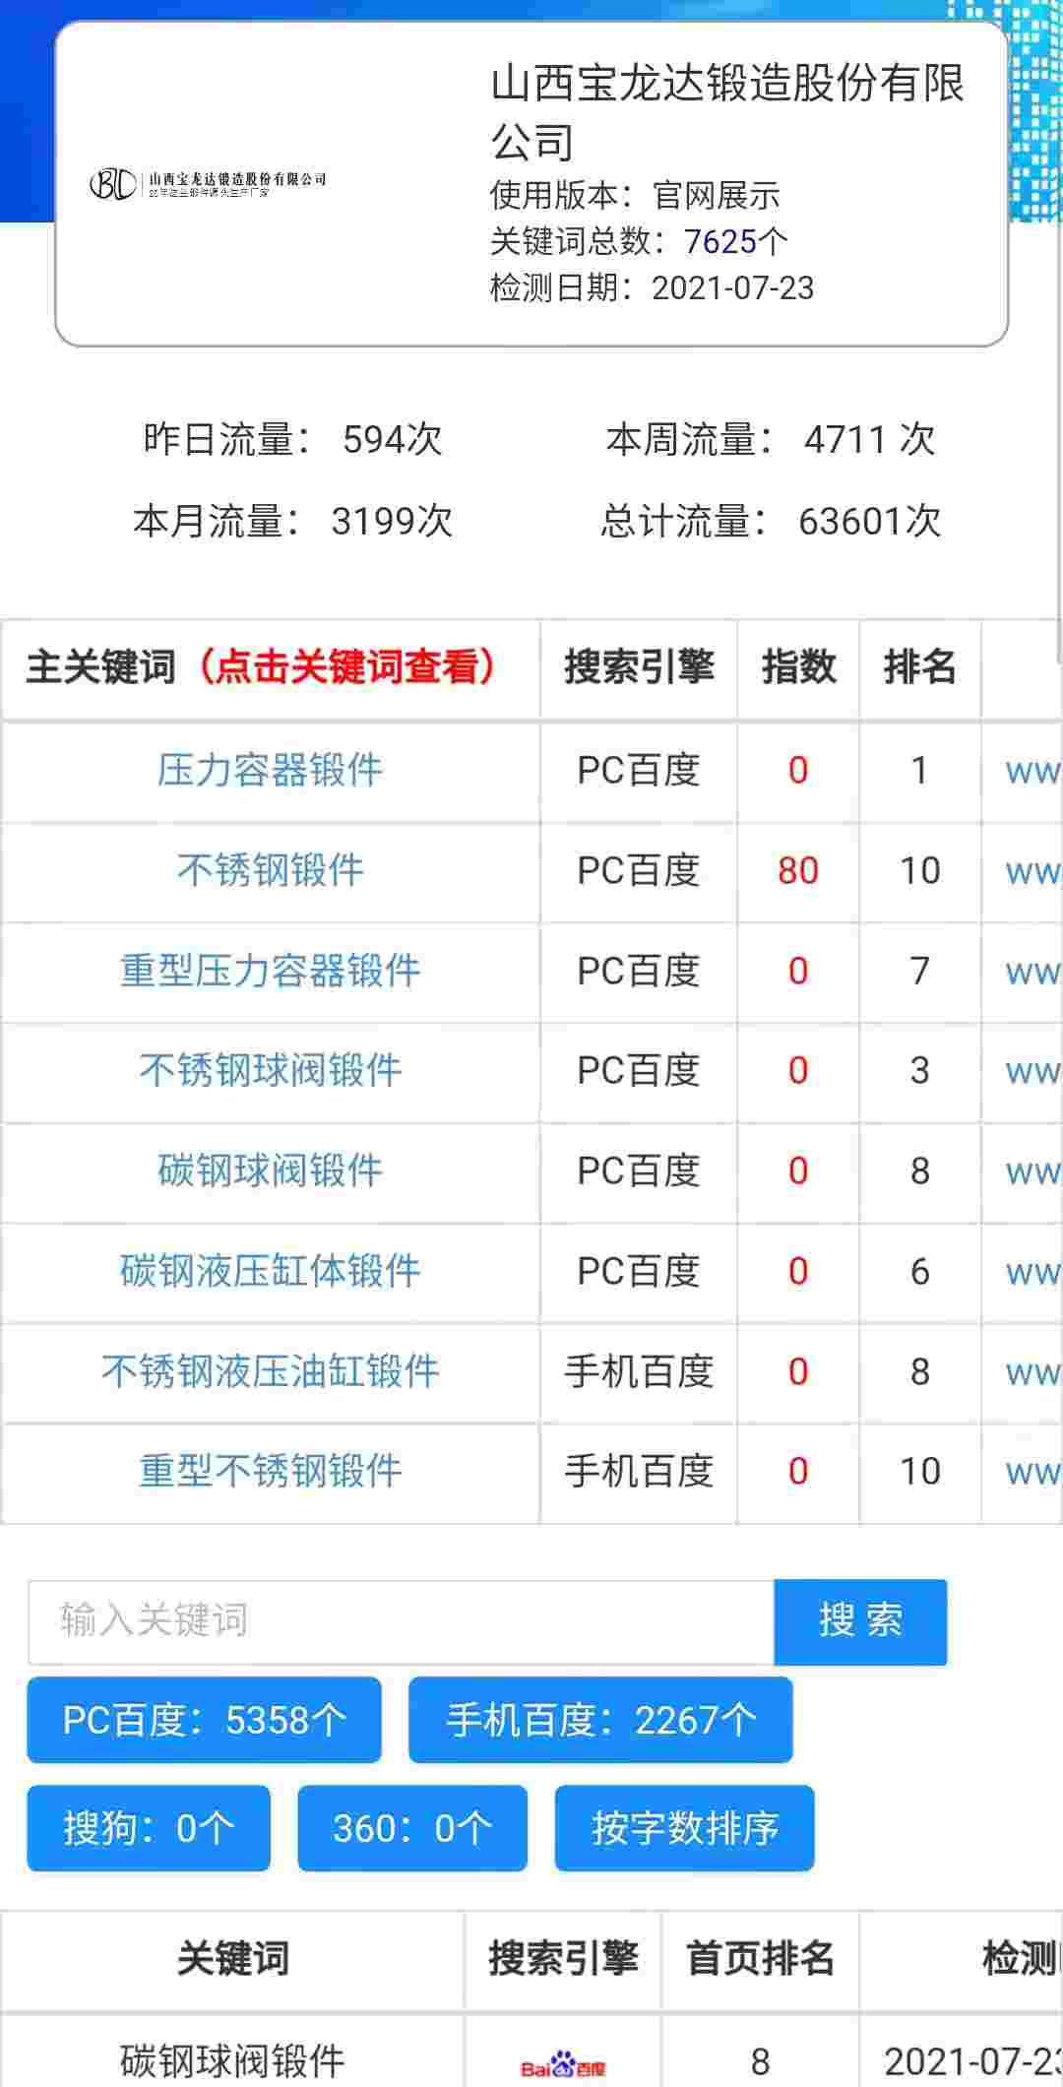Filter by 搜狗：0个
Viewport: 1063px width, 2087px height.
149,1828
